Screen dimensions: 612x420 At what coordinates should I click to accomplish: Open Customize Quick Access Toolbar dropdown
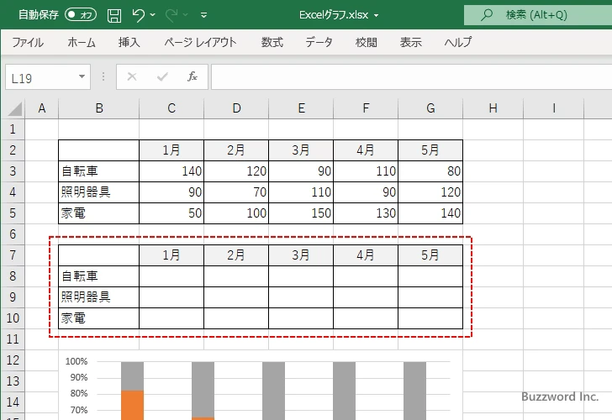(204, 15)
